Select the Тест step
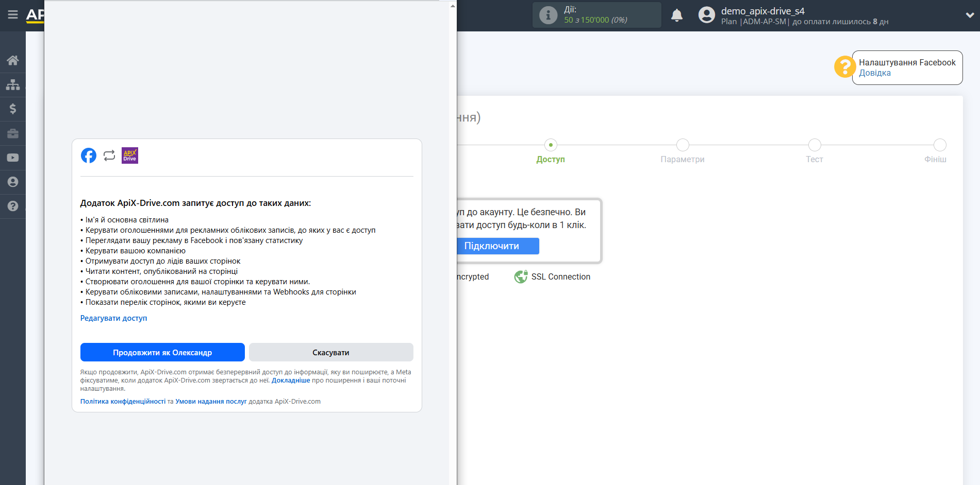This screenshot has height=485, width=980. click(x=815, y=160)
